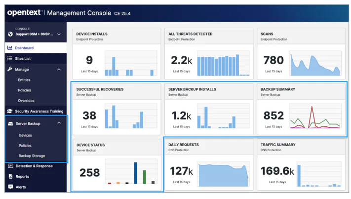Click the Server Backup Installs bar chart
This screenshot has width=351, height=199.
pos(223,116)
